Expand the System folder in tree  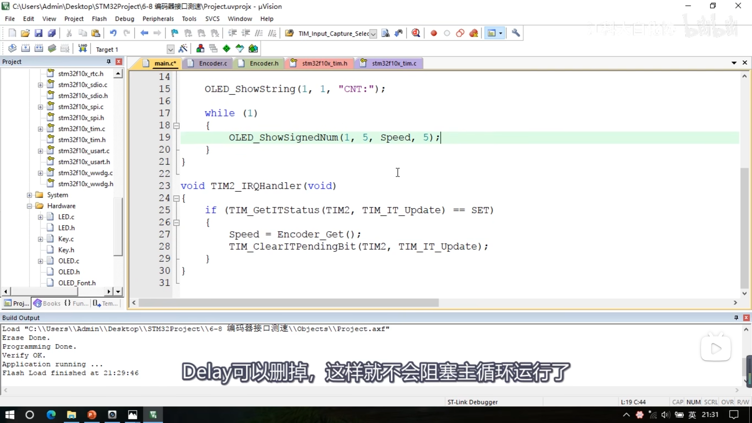(29, 195)
